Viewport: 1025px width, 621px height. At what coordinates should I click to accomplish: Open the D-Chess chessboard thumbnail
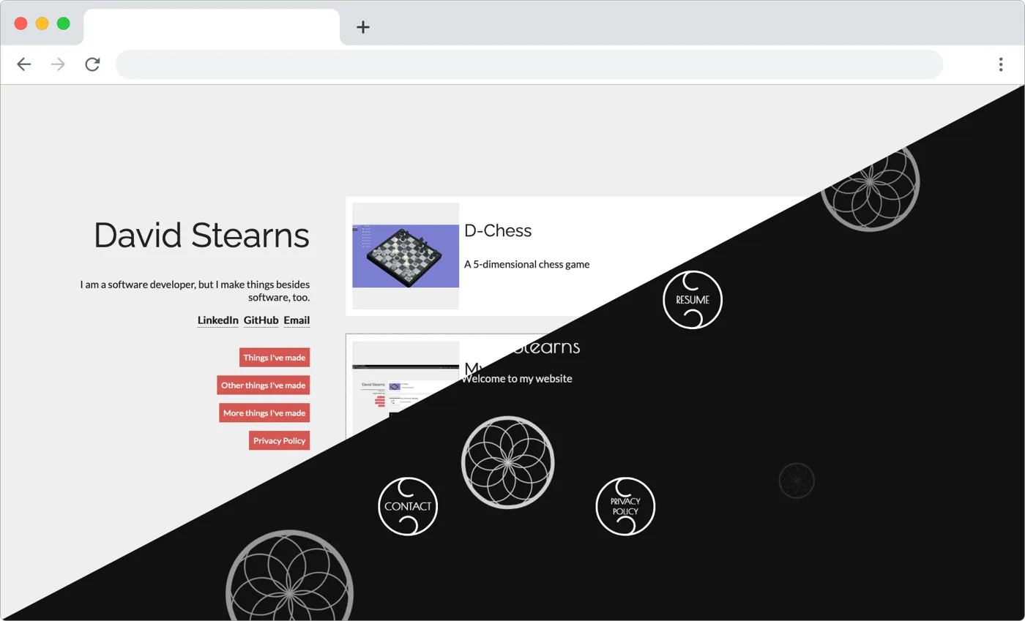(x=406, y=256)
